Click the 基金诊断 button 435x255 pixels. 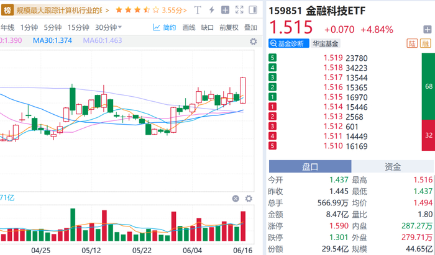point(286,43)
